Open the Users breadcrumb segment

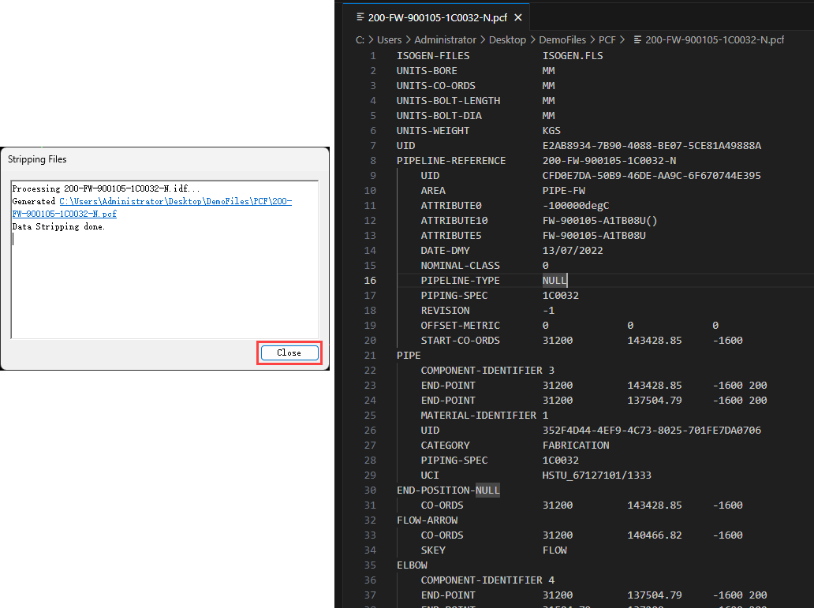389,39
